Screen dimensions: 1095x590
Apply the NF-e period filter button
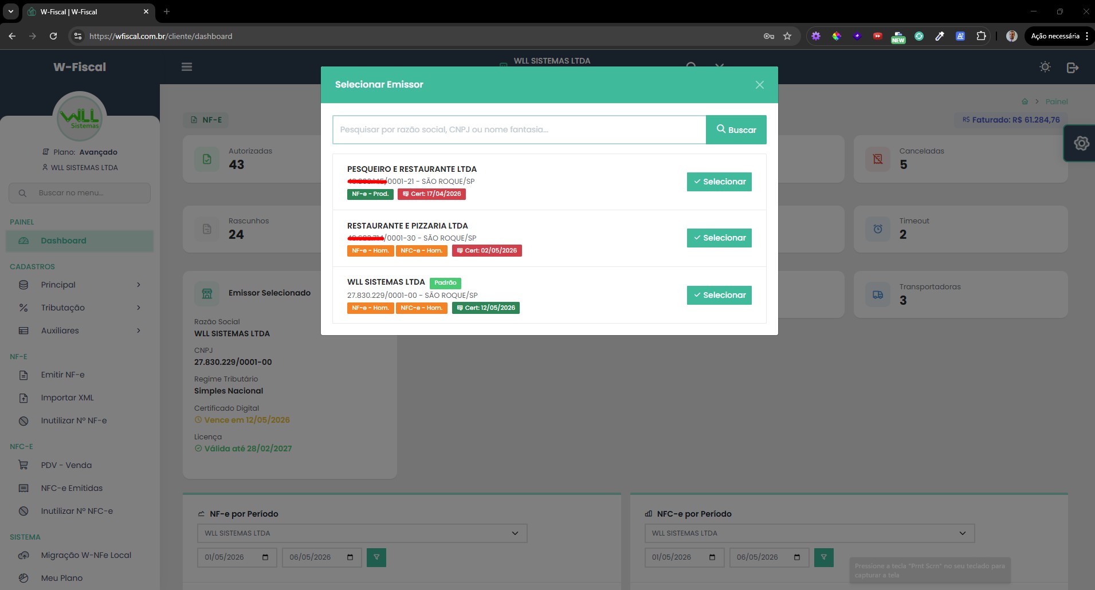point(376,557)
